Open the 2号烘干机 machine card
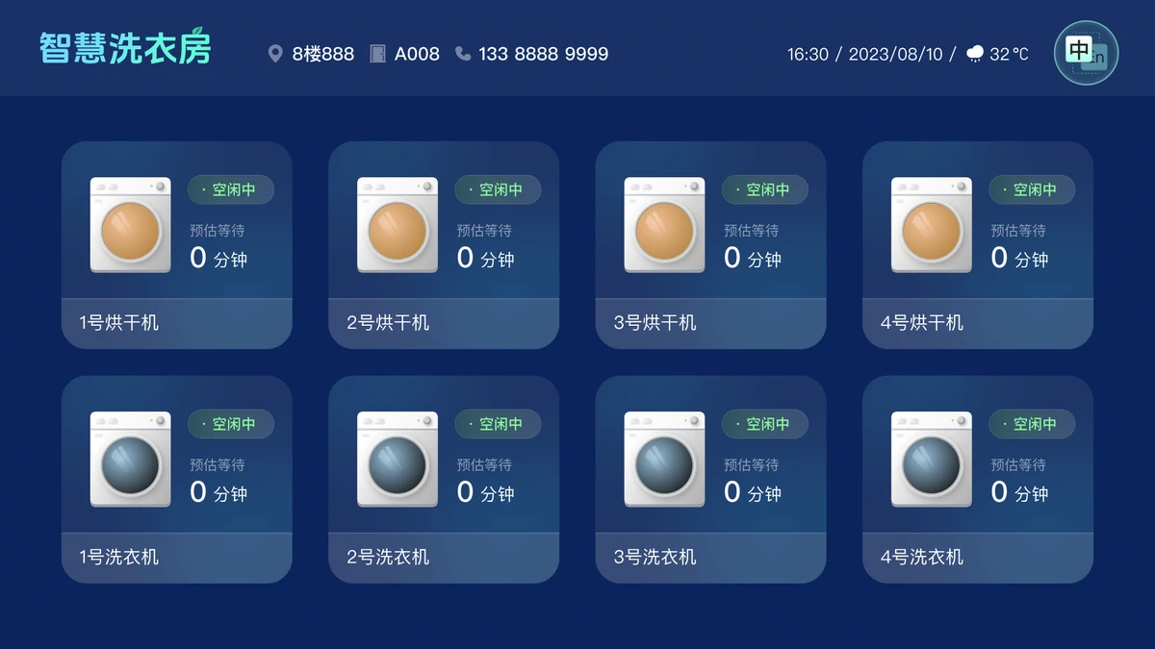1155x649 pixels. pyautogui.click(x=443, y=242)
